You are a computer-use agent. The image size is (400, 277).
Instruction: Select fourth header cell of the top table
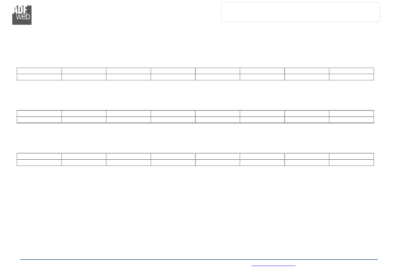tap(173, 71)
